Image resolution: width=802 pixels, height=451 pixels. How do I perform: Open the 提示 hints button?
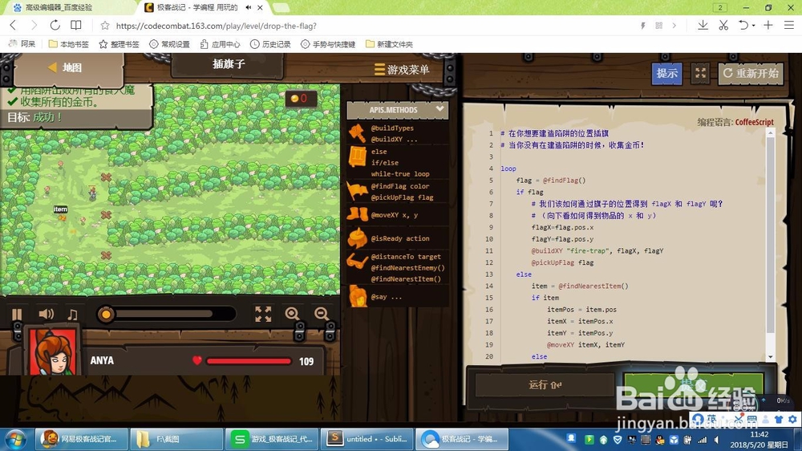pos(666,73)
